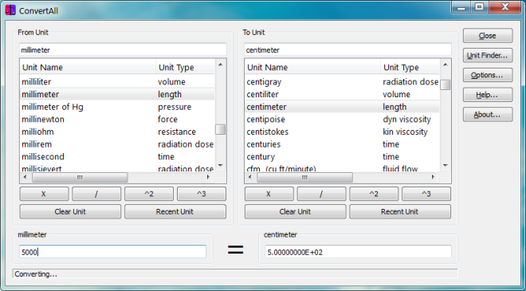
Task: Sort From Unit list by Unit Type header
Action: (x=185, y=67)
